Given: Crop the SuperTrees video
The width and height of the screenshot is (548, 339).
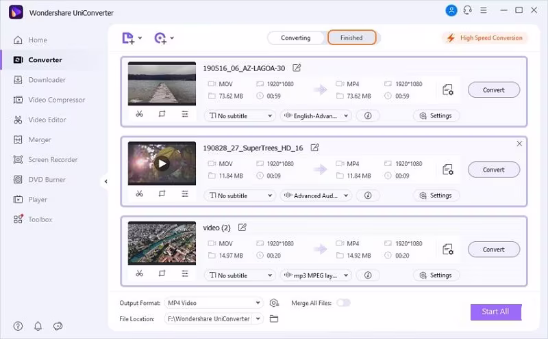Looking at the screenshot, I should pyautogui.click(x=162, y=193).
